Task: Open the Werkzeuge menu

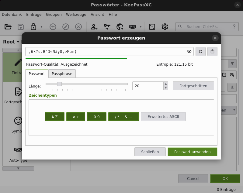Action: pyautogui.click(x=76, y=15)
